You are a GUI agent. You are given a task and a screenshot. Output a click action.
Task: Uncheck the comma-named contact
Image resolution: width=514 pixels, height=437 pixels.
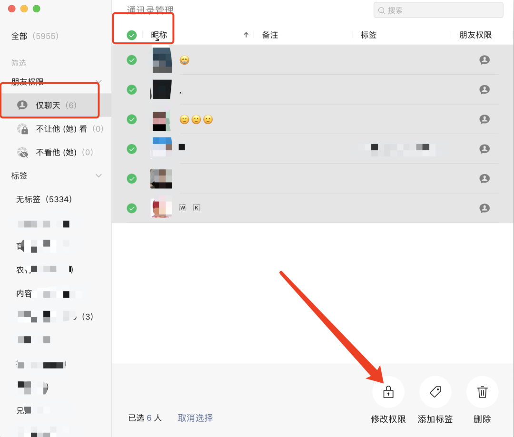(x=132, y=89)
